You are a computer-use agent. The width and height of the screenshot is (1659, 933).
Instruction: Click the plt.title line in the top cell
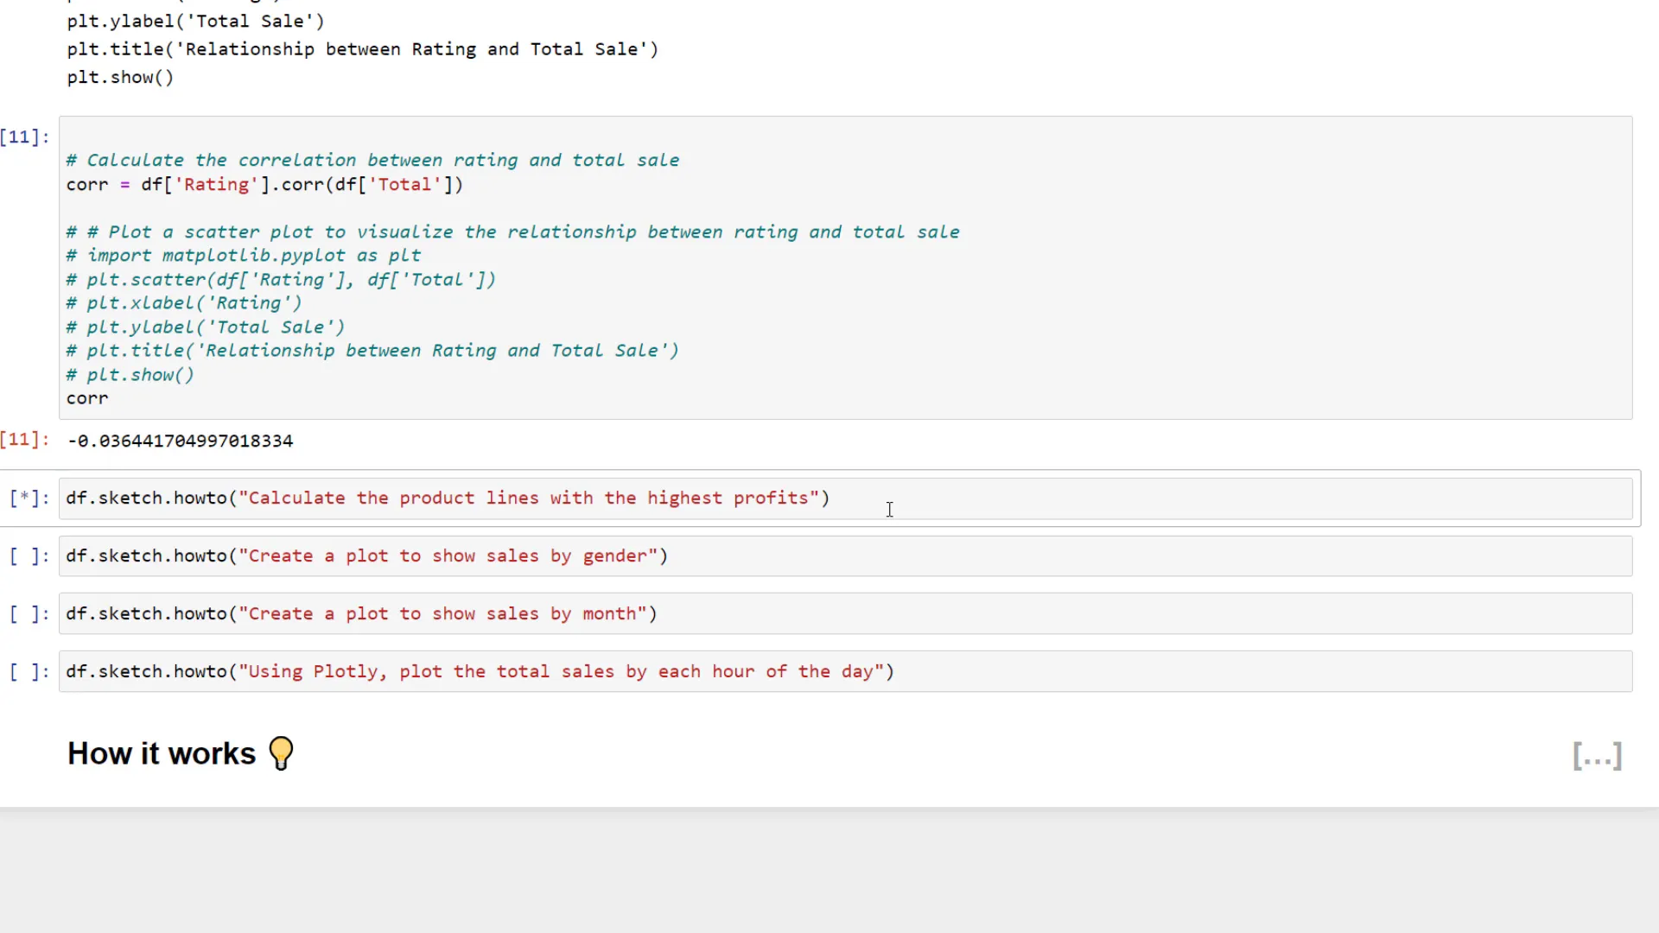click(x=363, y=49)
